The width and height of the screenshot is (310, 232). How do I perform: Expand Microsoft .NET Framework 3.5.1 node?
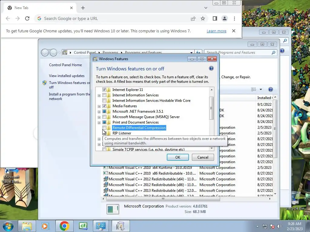point(99,112)
